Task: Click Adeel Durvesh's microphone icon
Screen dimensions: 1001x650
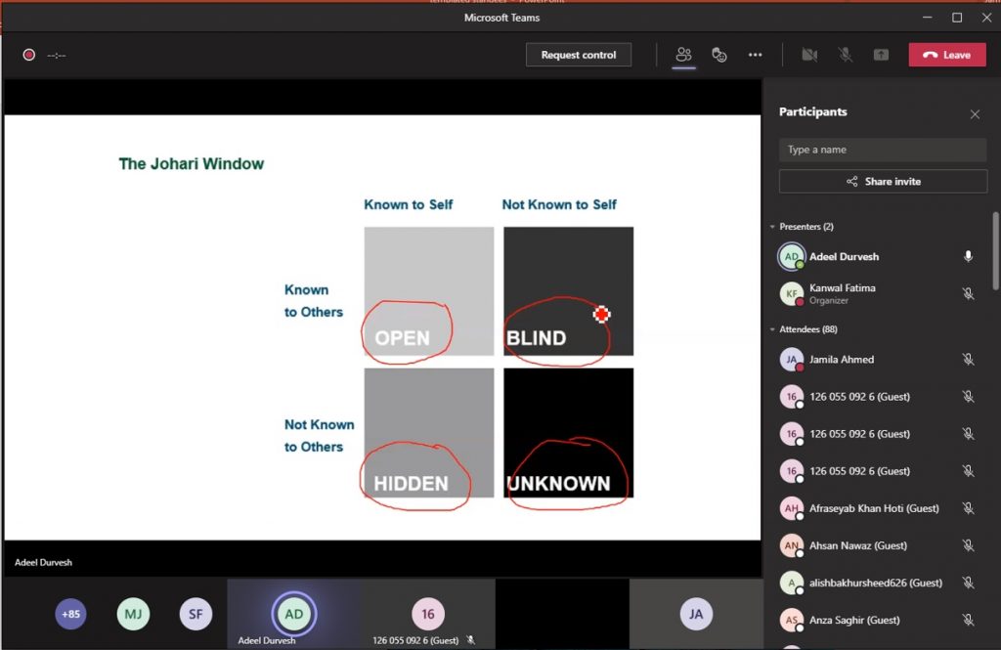Action: tap(968, 257)
